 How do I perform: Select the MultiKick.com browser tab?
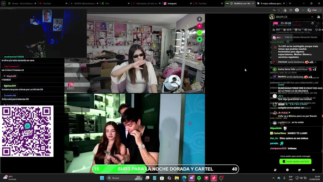click(240, 4)
